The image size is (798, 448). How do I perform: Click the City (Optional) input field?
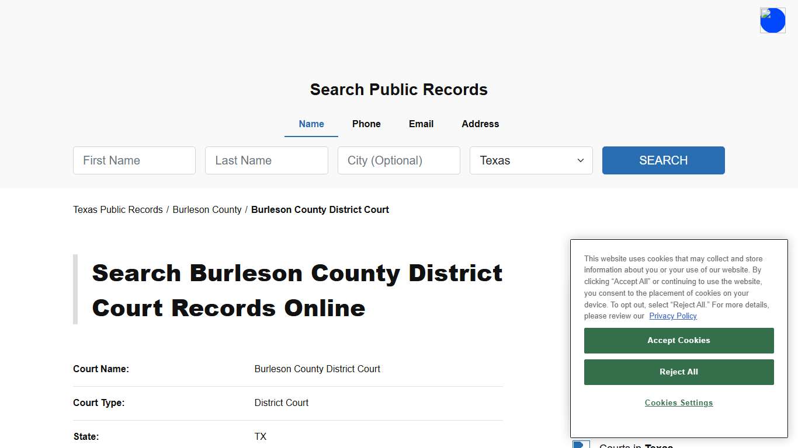[x=398, y=160]
